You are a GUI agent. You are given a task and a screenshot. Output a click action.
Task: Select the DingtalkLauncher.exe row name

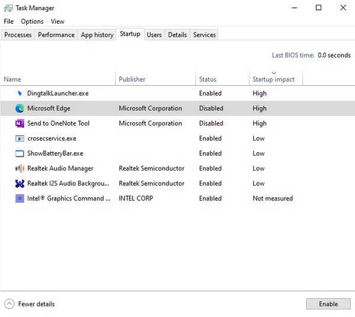click(x=58, y=94)
